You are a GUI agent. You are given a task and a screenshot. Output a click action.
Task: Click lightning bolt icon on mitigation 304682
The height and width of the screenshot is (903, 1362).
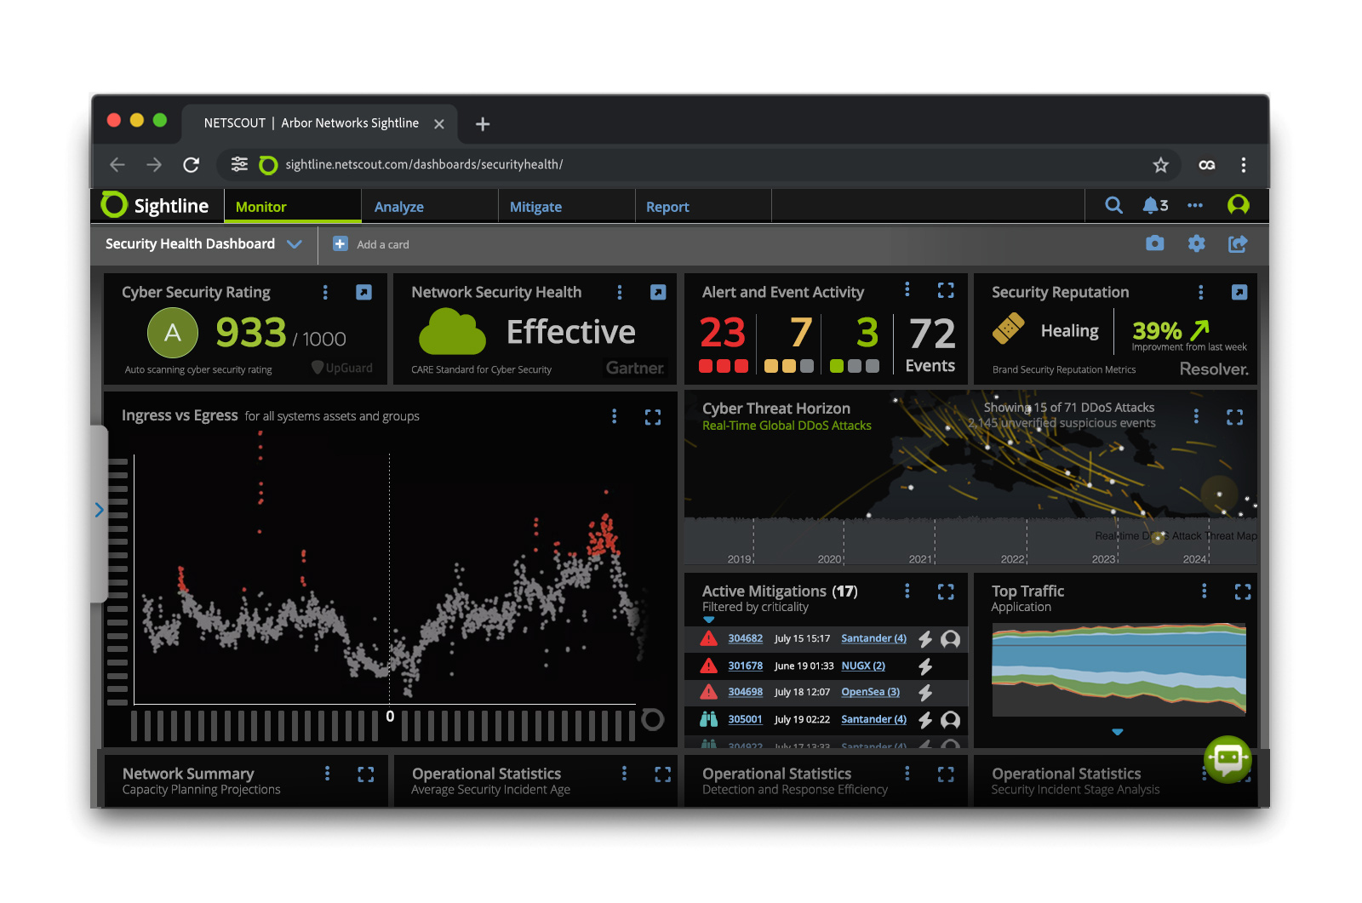tap(925, 639)
